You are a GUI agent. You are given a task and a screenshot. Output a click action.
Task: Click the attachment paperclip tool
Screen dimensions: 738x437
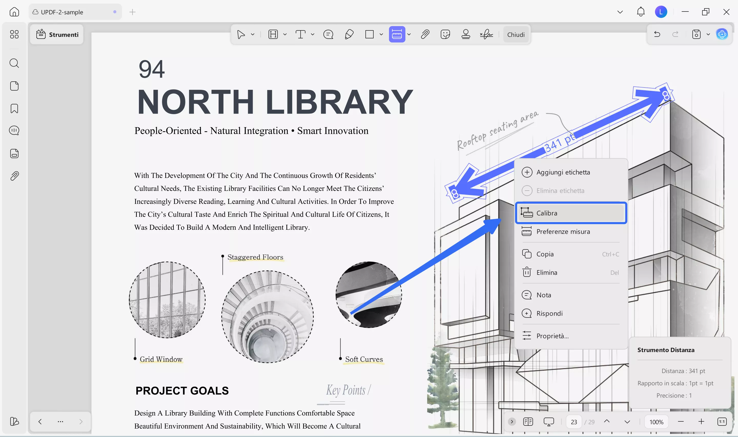(425, 35)
